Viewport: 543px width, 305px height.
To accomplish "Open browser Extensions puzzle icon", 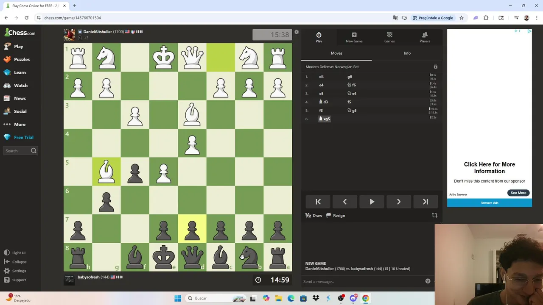I will [486, 18].
